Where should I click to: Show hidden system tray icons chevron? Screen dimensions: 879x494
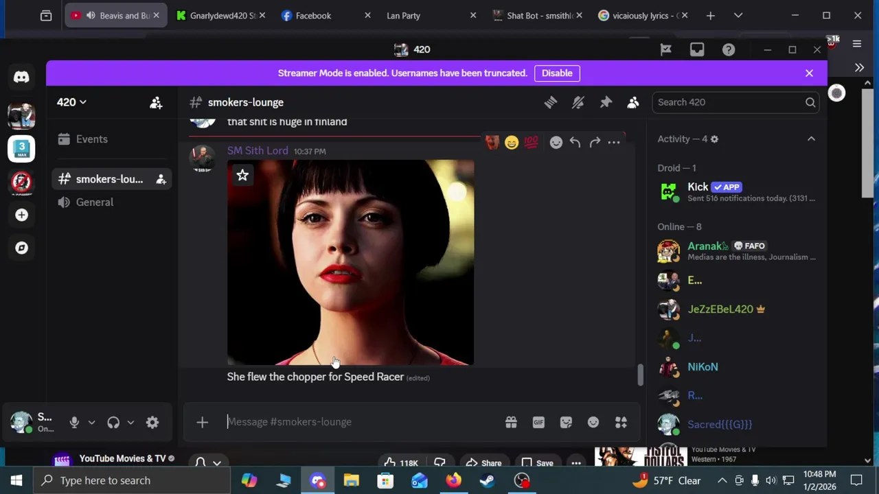(x=722, y=480)
